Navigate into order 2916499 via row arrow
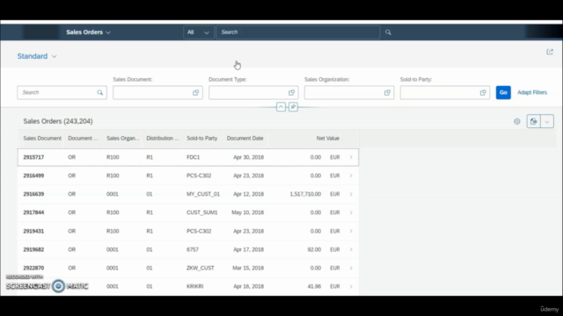 (351, 176)
